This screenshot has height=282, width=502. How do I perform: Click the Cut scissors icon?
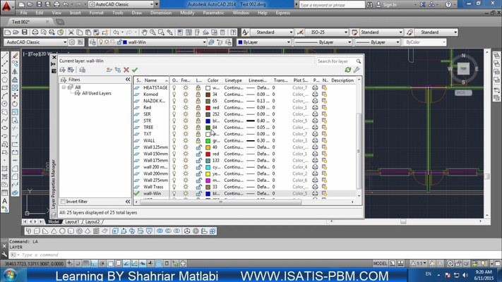click(71, 32)
